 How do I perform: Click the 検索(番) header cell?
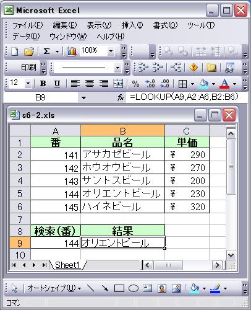pos(55,231)
